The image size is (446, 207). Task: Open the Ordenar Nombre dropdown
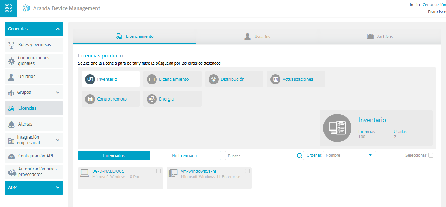(350, 155)
